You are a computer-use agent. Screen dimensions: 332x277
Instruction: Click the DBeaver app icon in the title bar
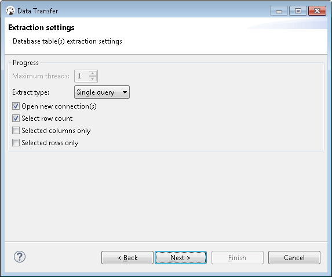click(x=10, y=10)
